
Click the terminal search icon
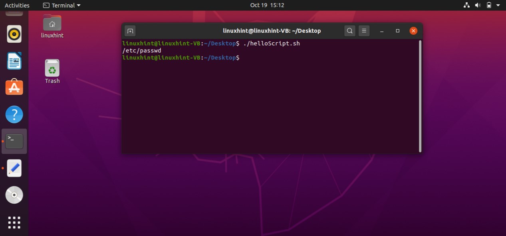click(349, 31)
